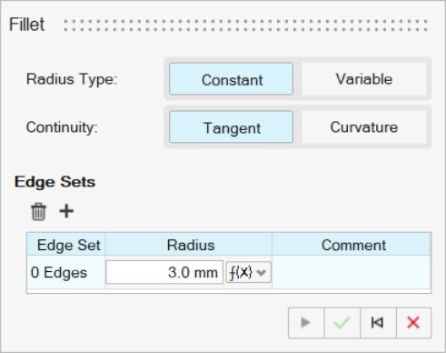Screen dimensions: 446x353
Task: Switch radius type to Variable
Action: 364,79
